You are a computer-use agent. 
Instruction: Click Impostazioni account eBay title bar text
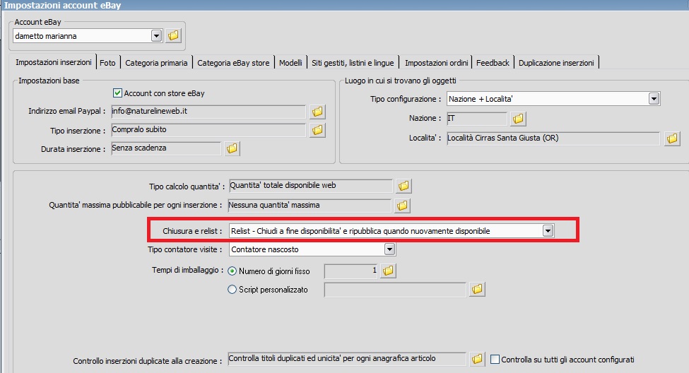62,5
